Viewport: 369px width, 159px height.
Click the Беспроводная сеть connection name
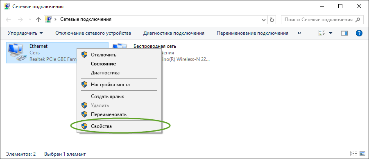tap(155, 46)
